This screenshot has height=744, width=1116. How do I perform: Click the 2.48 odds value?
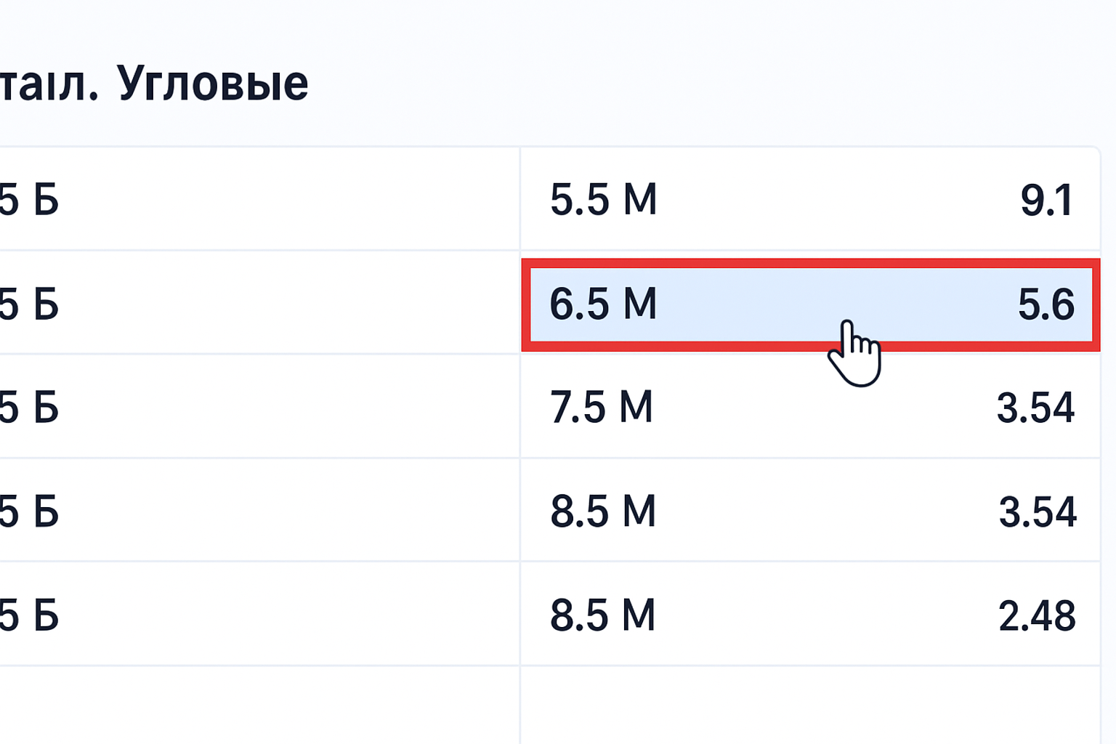1037,616
